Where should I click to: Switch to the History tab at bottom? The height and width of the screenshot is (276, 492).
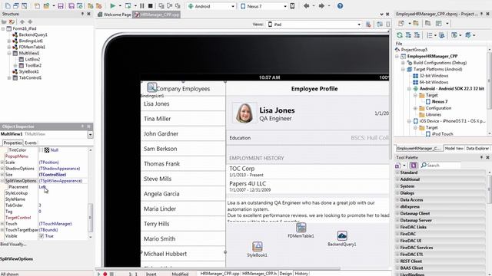click(x=301, y=274)
